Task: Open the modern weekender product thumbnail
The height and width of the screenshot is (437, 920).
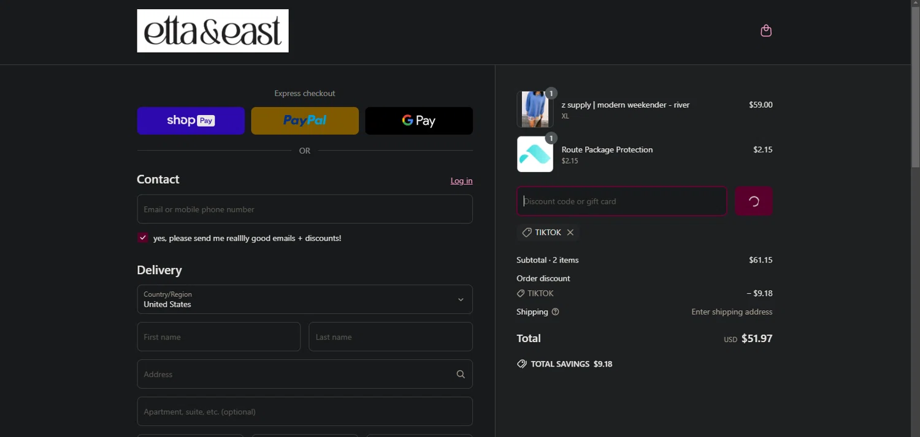Action: pos(535,109)
